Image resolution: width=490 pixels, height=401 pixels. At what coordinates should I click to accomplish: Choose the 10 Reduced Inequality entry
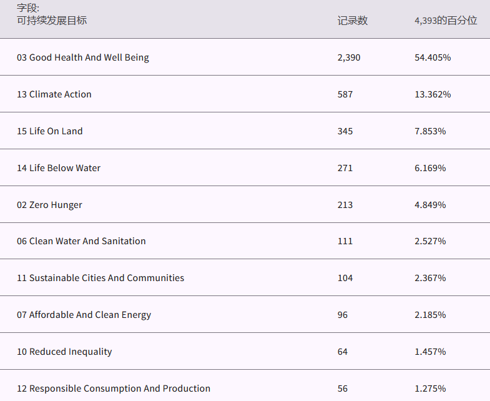pyautogui.click(x=64, y=352)
